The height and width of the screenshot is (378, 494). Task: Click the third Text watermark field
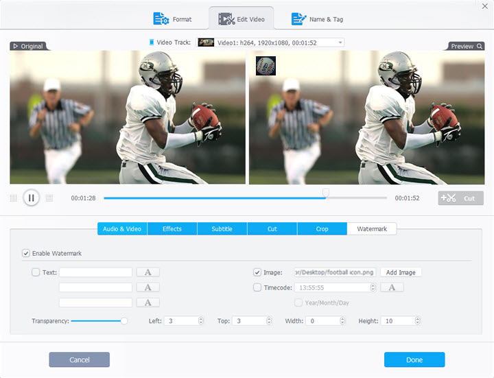tap(95, 303)
